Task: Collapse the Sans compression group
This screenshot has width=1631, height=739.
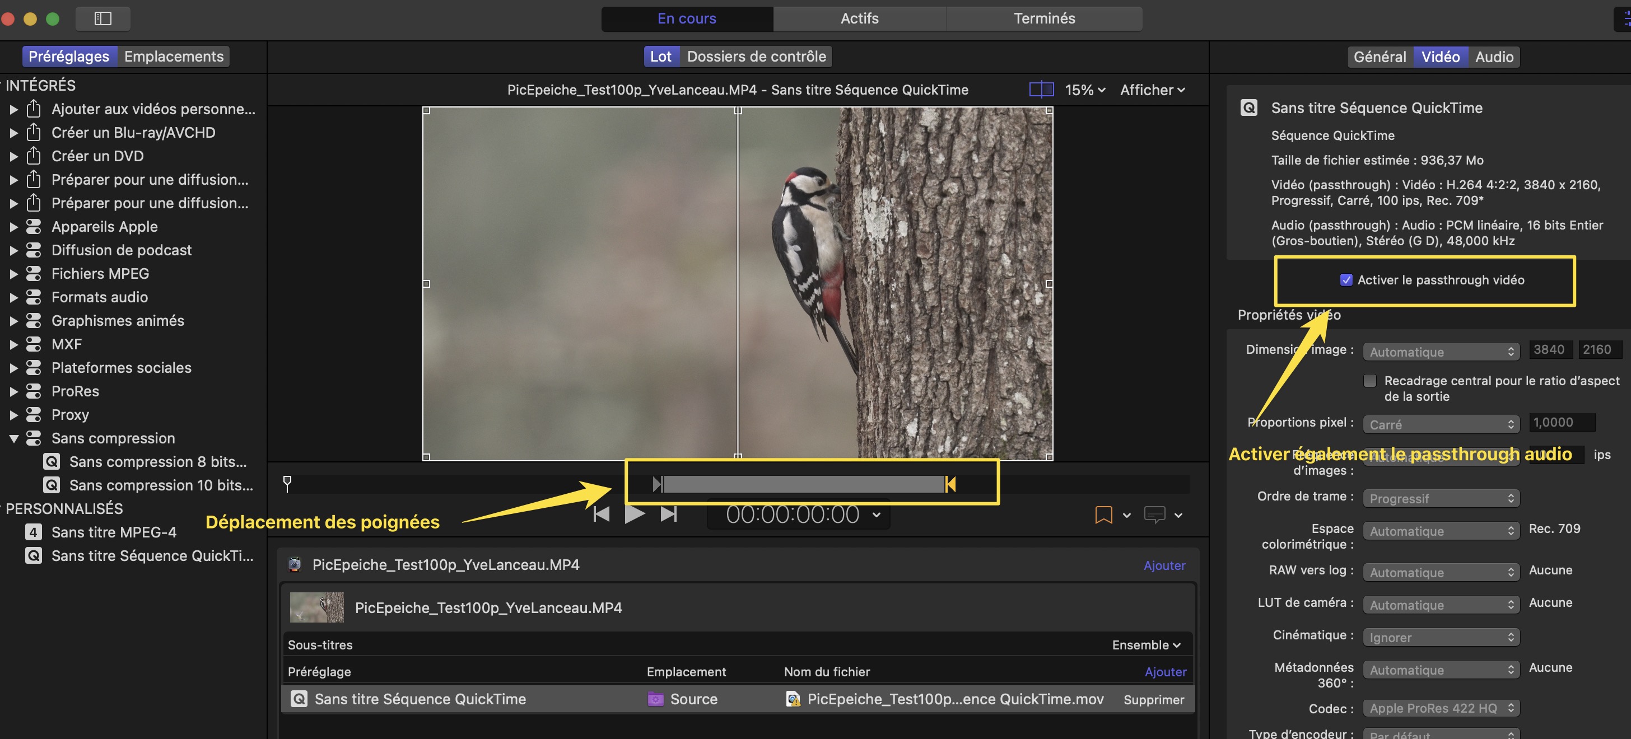Action: tap(13, 438)
